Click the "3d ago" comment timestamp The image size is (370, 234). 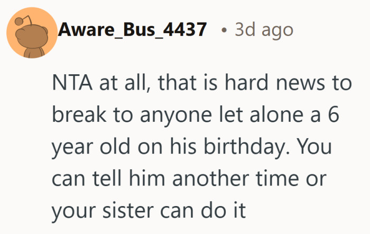click(264, 30)
